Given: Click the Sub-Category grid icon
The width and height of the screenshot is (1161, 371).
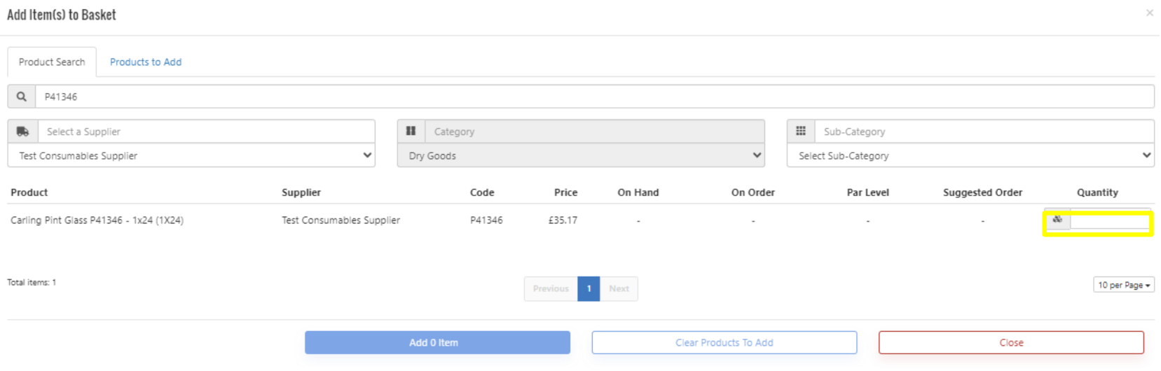Looking at the screenshot, I should tap(801, 132).
